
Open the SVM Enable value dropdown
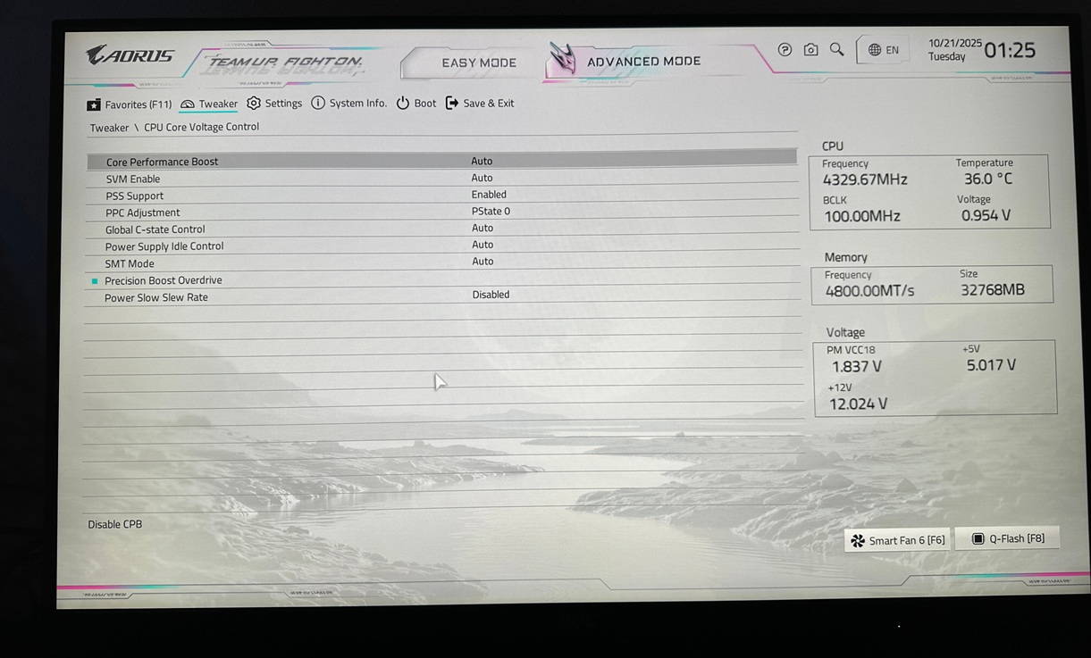pos(482,178)
